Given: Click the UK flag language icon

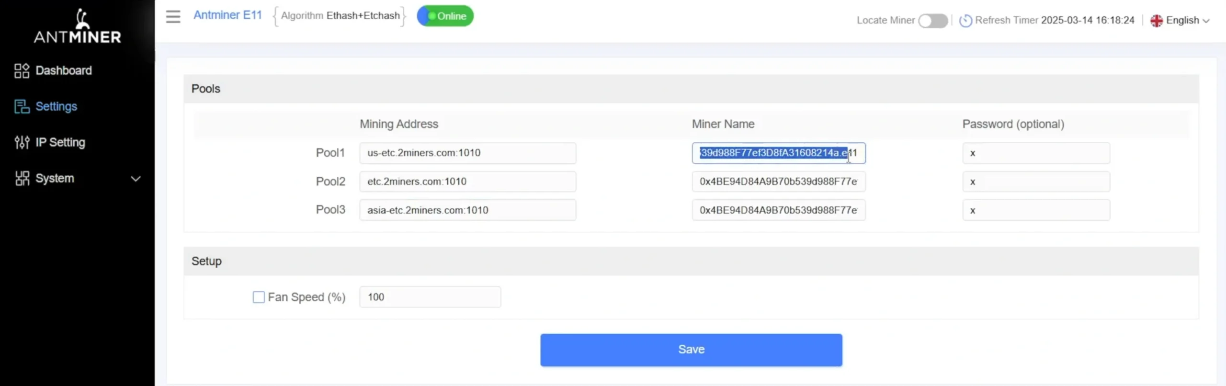Looking at the screenshot, I should coord(1157,21).
